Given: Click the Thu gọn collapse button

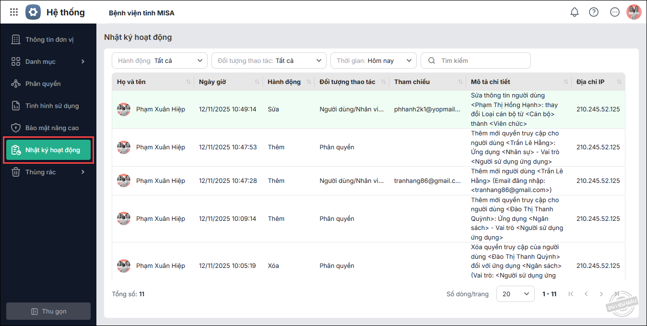Looking at the screenshot, I should click(x=48, y=311).
